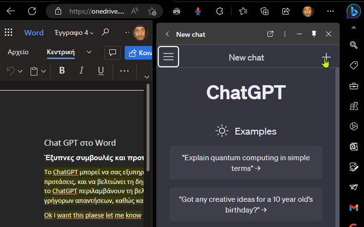
Task: Open the browser profile avatar
Action: (x=308, y=11)
